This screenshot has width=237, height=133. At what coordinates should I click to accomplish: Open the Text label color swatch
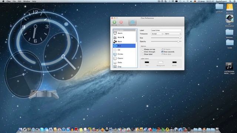(147, 62)
